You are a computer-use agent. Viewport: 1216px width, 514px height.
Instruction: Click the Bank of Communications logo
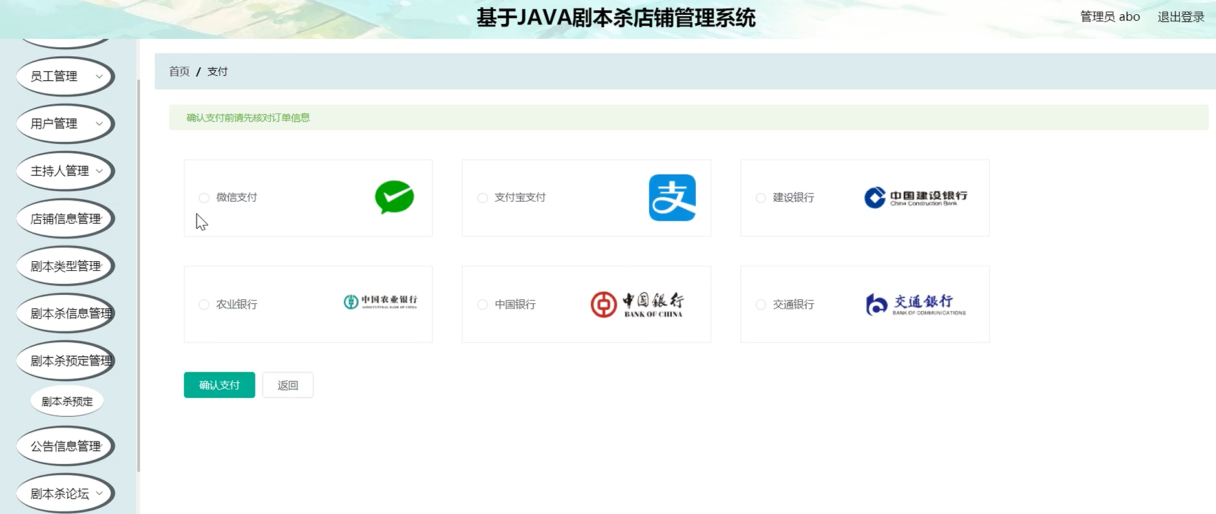(916, 305)
